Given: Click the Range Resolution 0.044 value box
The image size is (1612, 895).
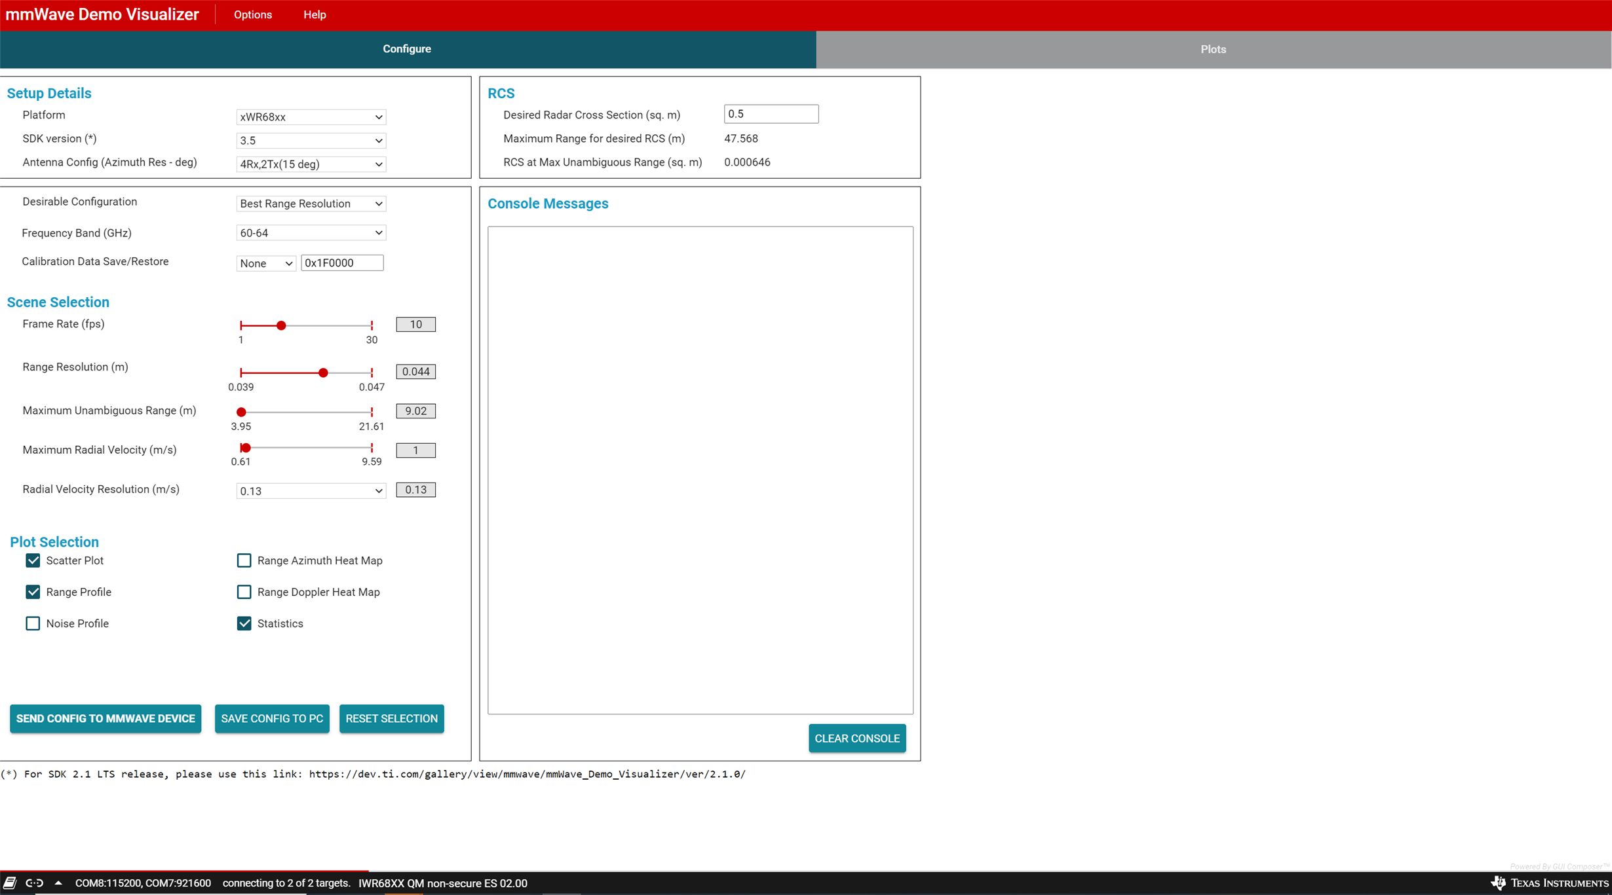Looking at the screenshot, I should click(416, 372).
